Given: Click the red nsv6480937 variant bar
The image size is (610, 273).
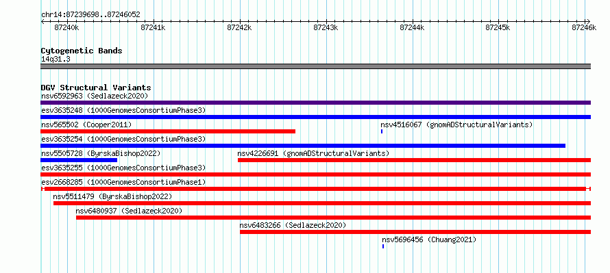Looking at the screenshot, I should point(333,218).
